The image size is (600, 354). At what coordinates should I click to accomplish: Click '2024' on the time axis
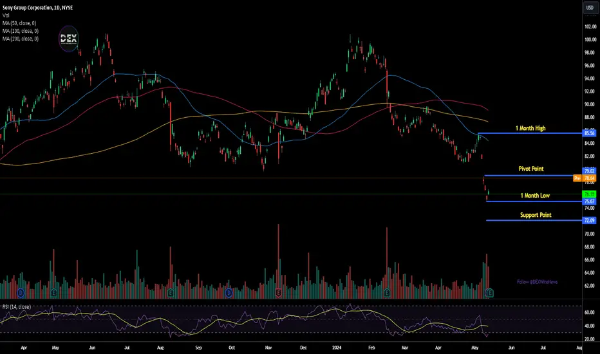(337, 348)
